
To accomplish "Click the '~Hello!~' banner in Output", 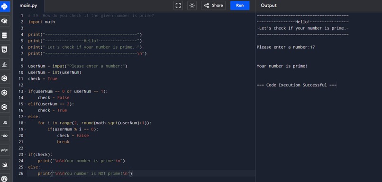I will pyautogui.click(x=302, y=22).
